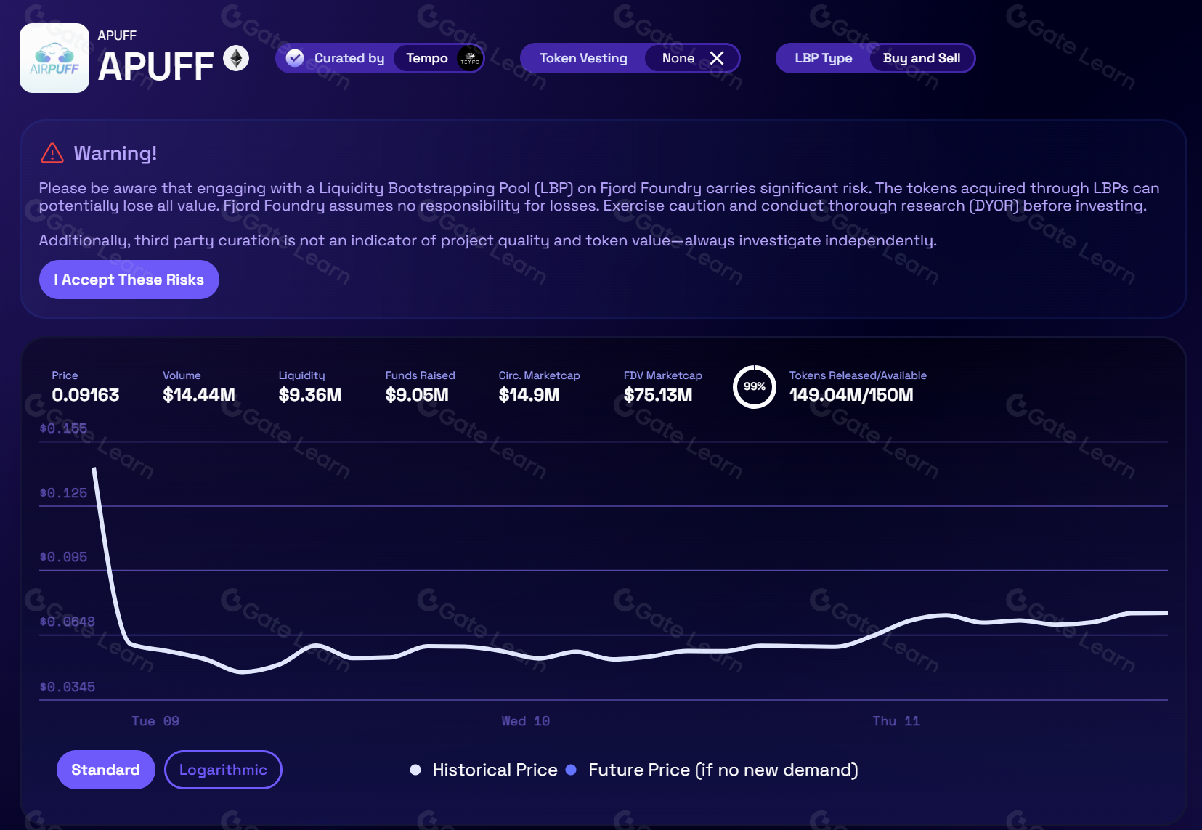This screenshot has height=830, width=1202.
Task: Click the 99% tokens released progress ring
Action: 755,386
